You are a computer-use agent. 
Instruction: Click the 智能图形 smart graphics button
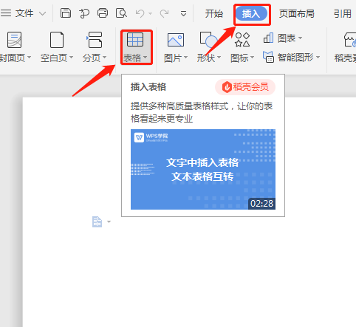tap(289, 57)
